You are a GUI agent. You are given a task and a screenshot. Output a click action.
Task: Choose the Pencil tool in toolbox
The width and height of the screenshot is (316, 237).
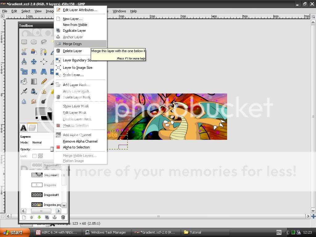click(x=44, y=81)
